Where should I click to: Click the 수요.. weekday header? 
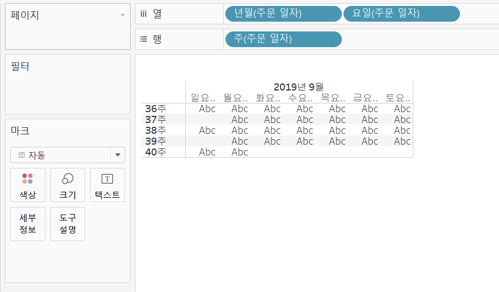tap(300, 98)
